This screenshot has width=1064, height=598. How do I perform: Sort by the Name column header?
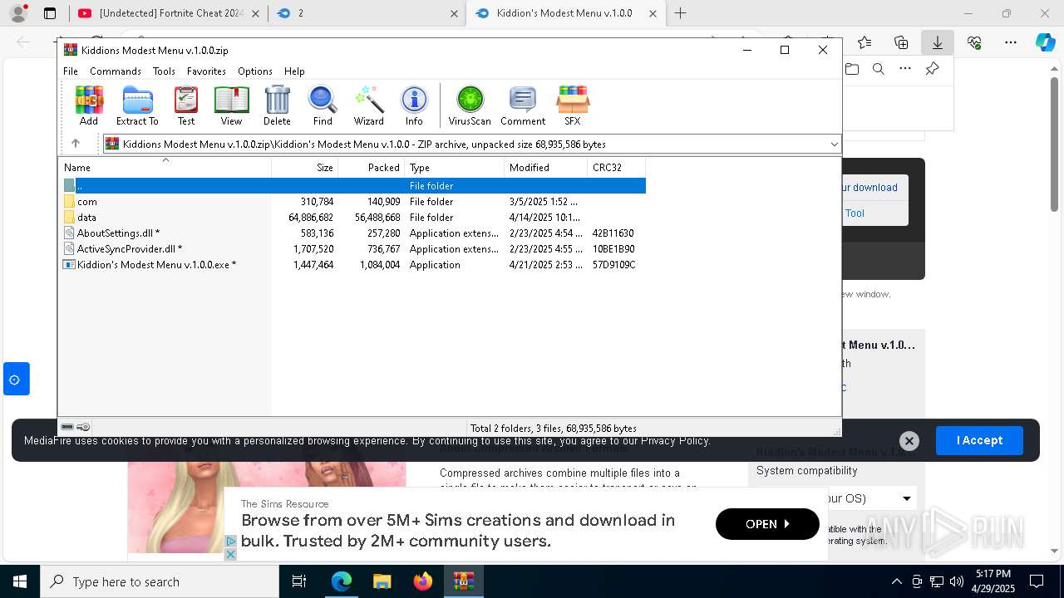click(x=165, y=168)
